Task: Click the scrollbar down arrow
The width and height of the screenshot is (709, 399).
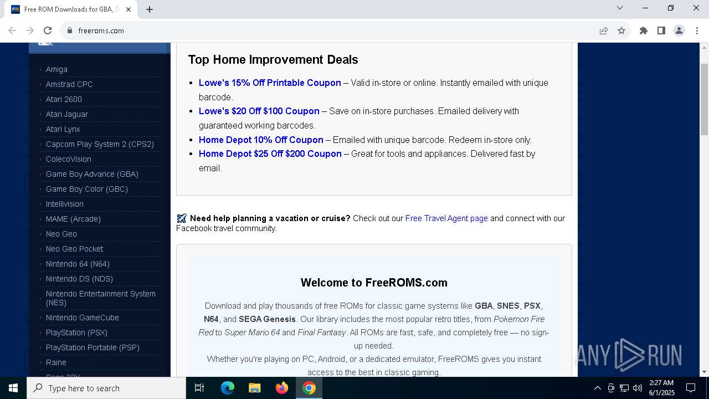Action: coord(704,372)
